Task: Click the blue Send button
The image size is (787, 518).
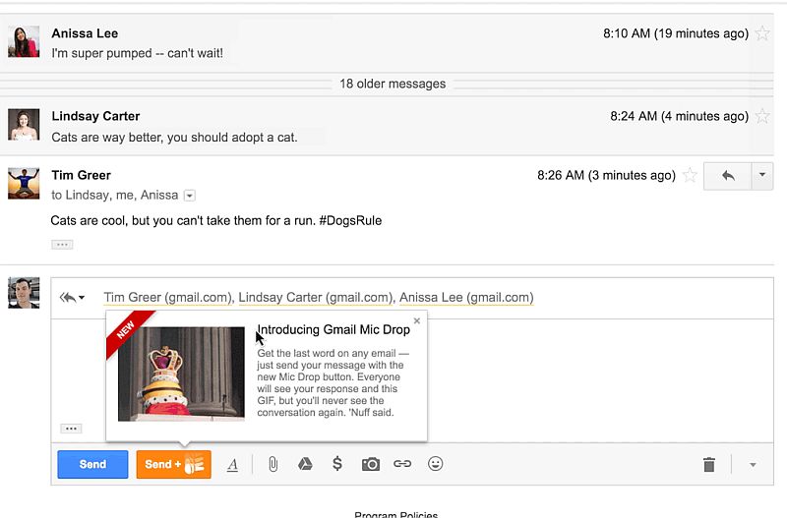Action: pos(92,464)
